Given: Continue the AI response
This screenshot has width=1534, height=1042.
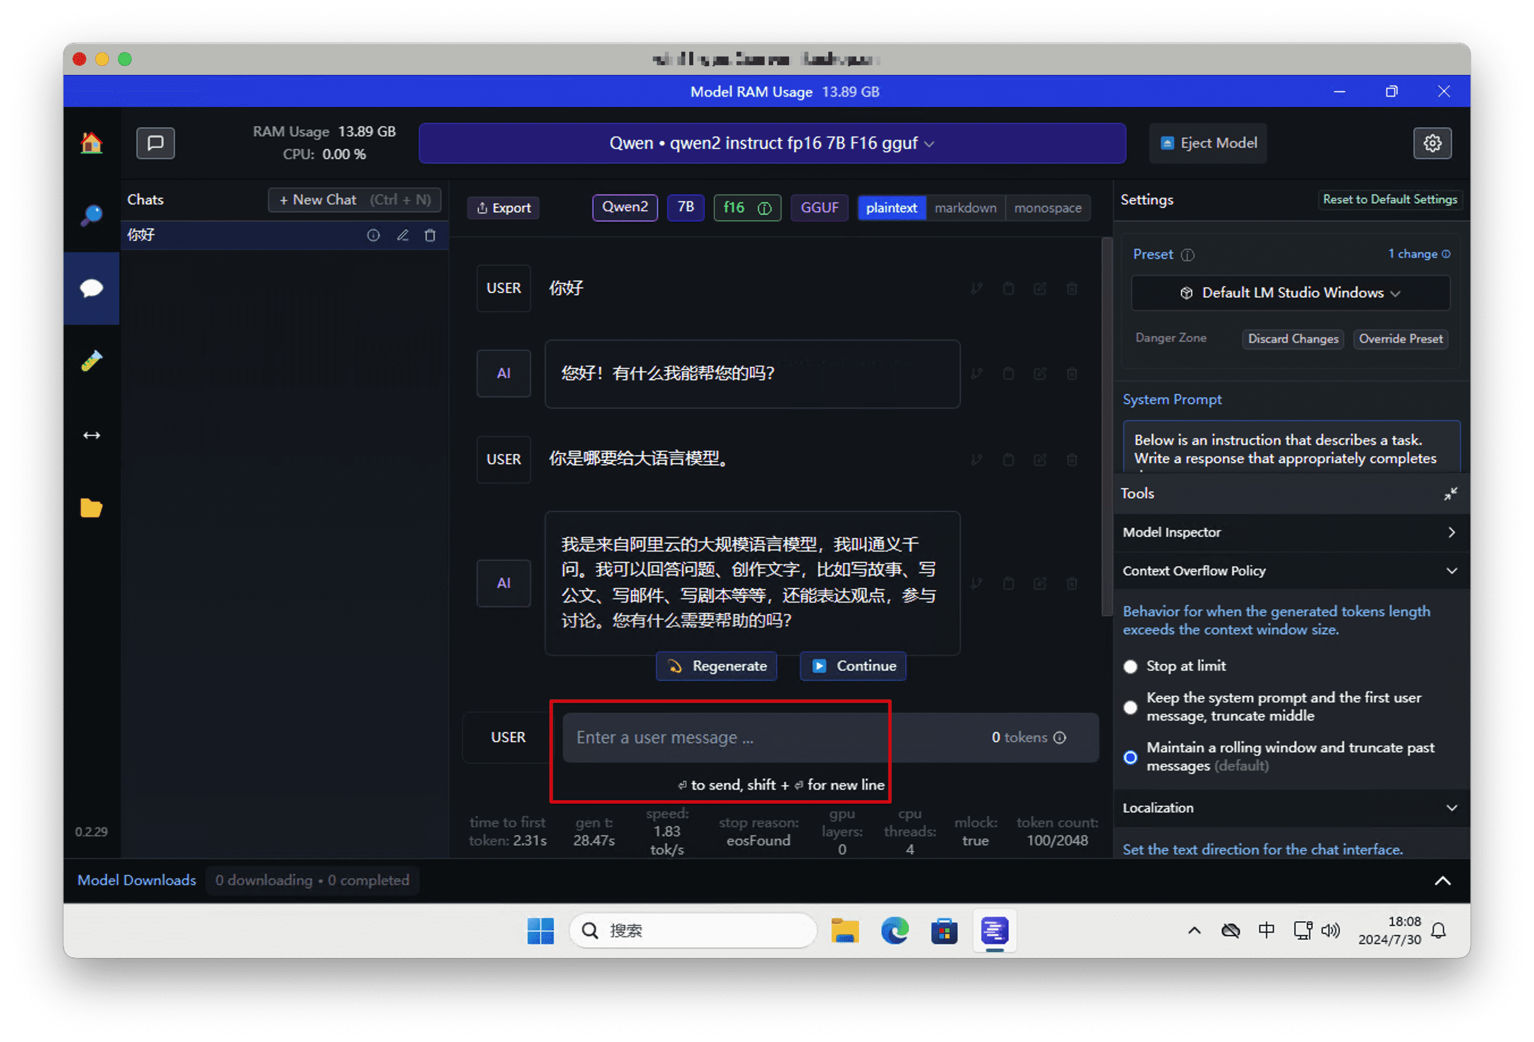Looking at the screenshot, I should [853, 666].
